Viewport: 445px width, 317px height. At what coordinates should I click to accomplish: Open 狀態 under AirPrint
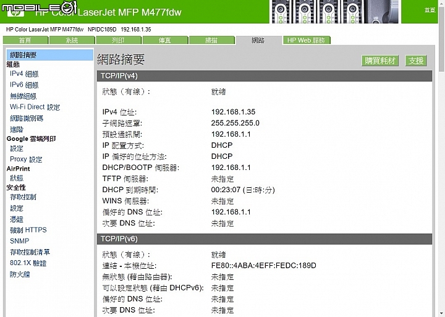pos(17,178)
